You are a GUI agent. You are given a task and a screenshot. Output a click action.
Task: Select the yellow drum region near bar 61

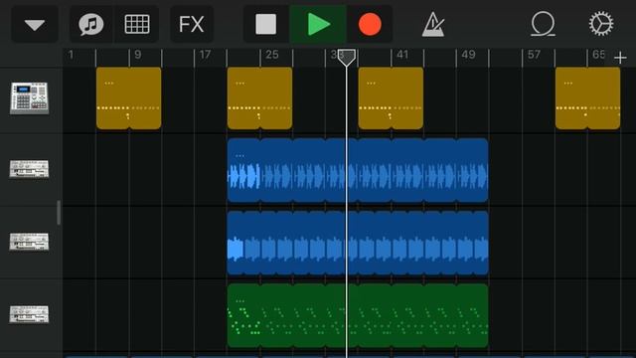[587, 98]
